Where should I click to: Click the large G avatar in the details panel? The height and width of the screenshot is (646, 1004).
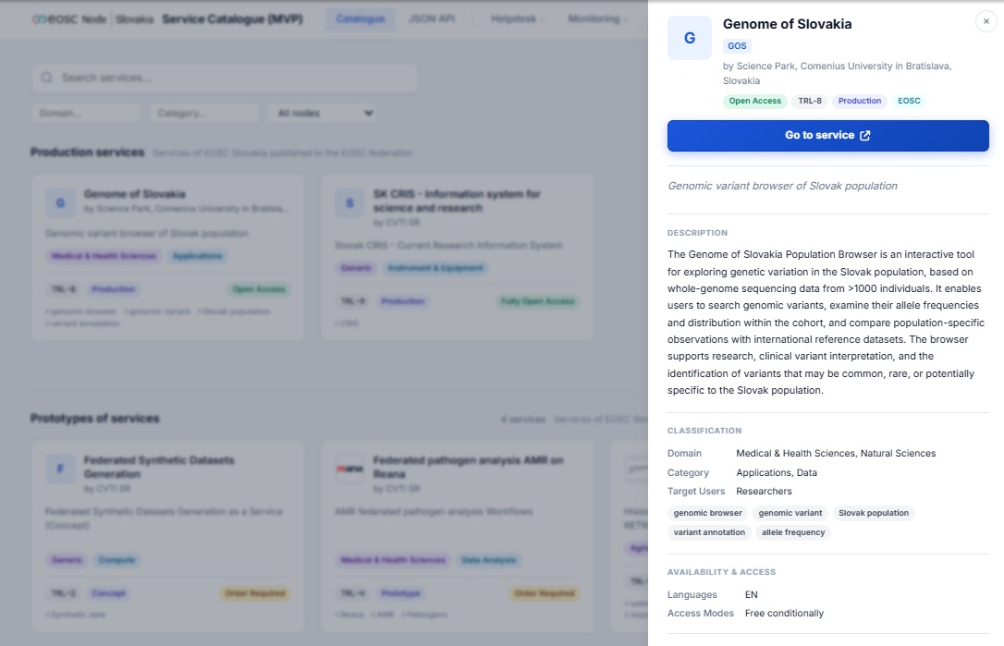coord(690,38)
